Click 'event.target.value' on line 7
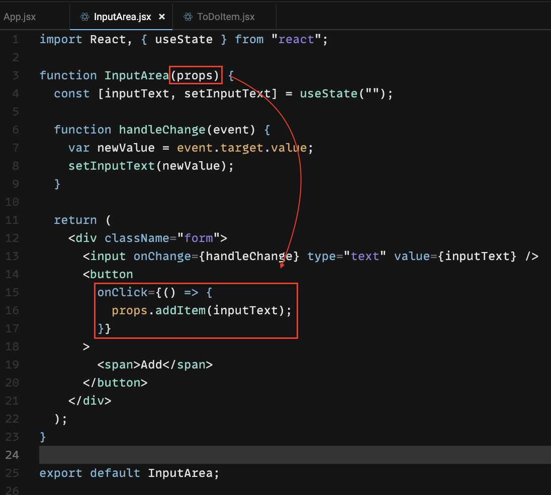 coord(242,148)
